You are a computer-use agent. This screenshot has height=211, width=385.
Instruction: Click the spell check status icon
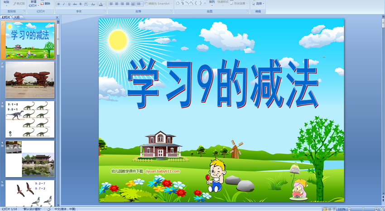coord(49,209)
